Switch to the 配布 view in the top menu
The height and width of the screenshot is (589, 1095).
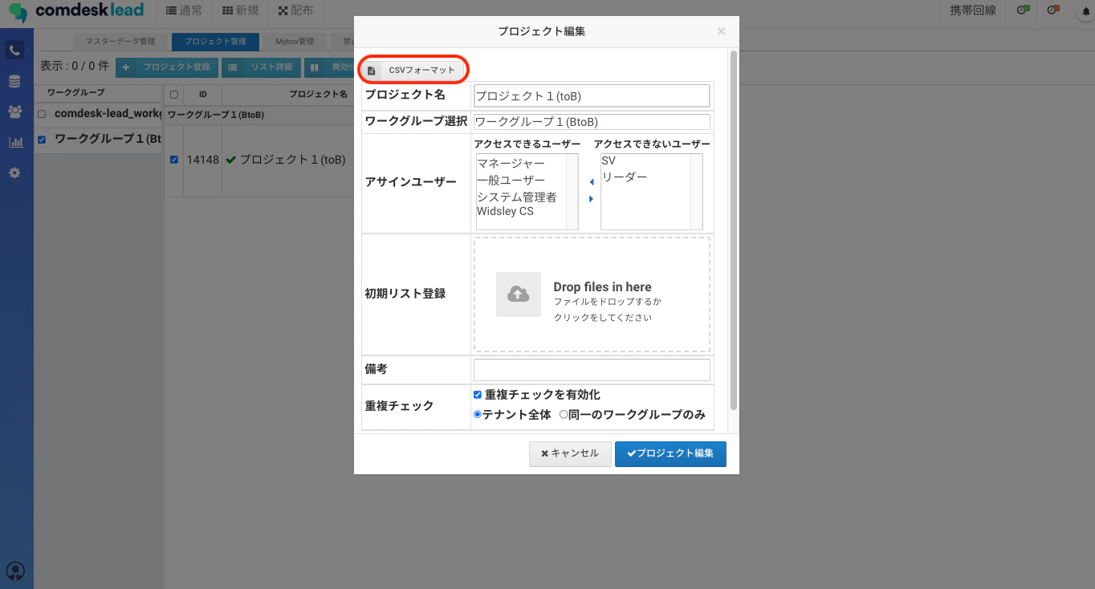[x=295, y=11]
